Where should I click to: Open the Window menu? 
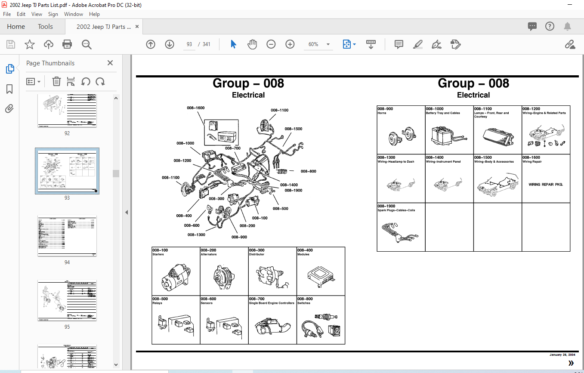[74, 14]
